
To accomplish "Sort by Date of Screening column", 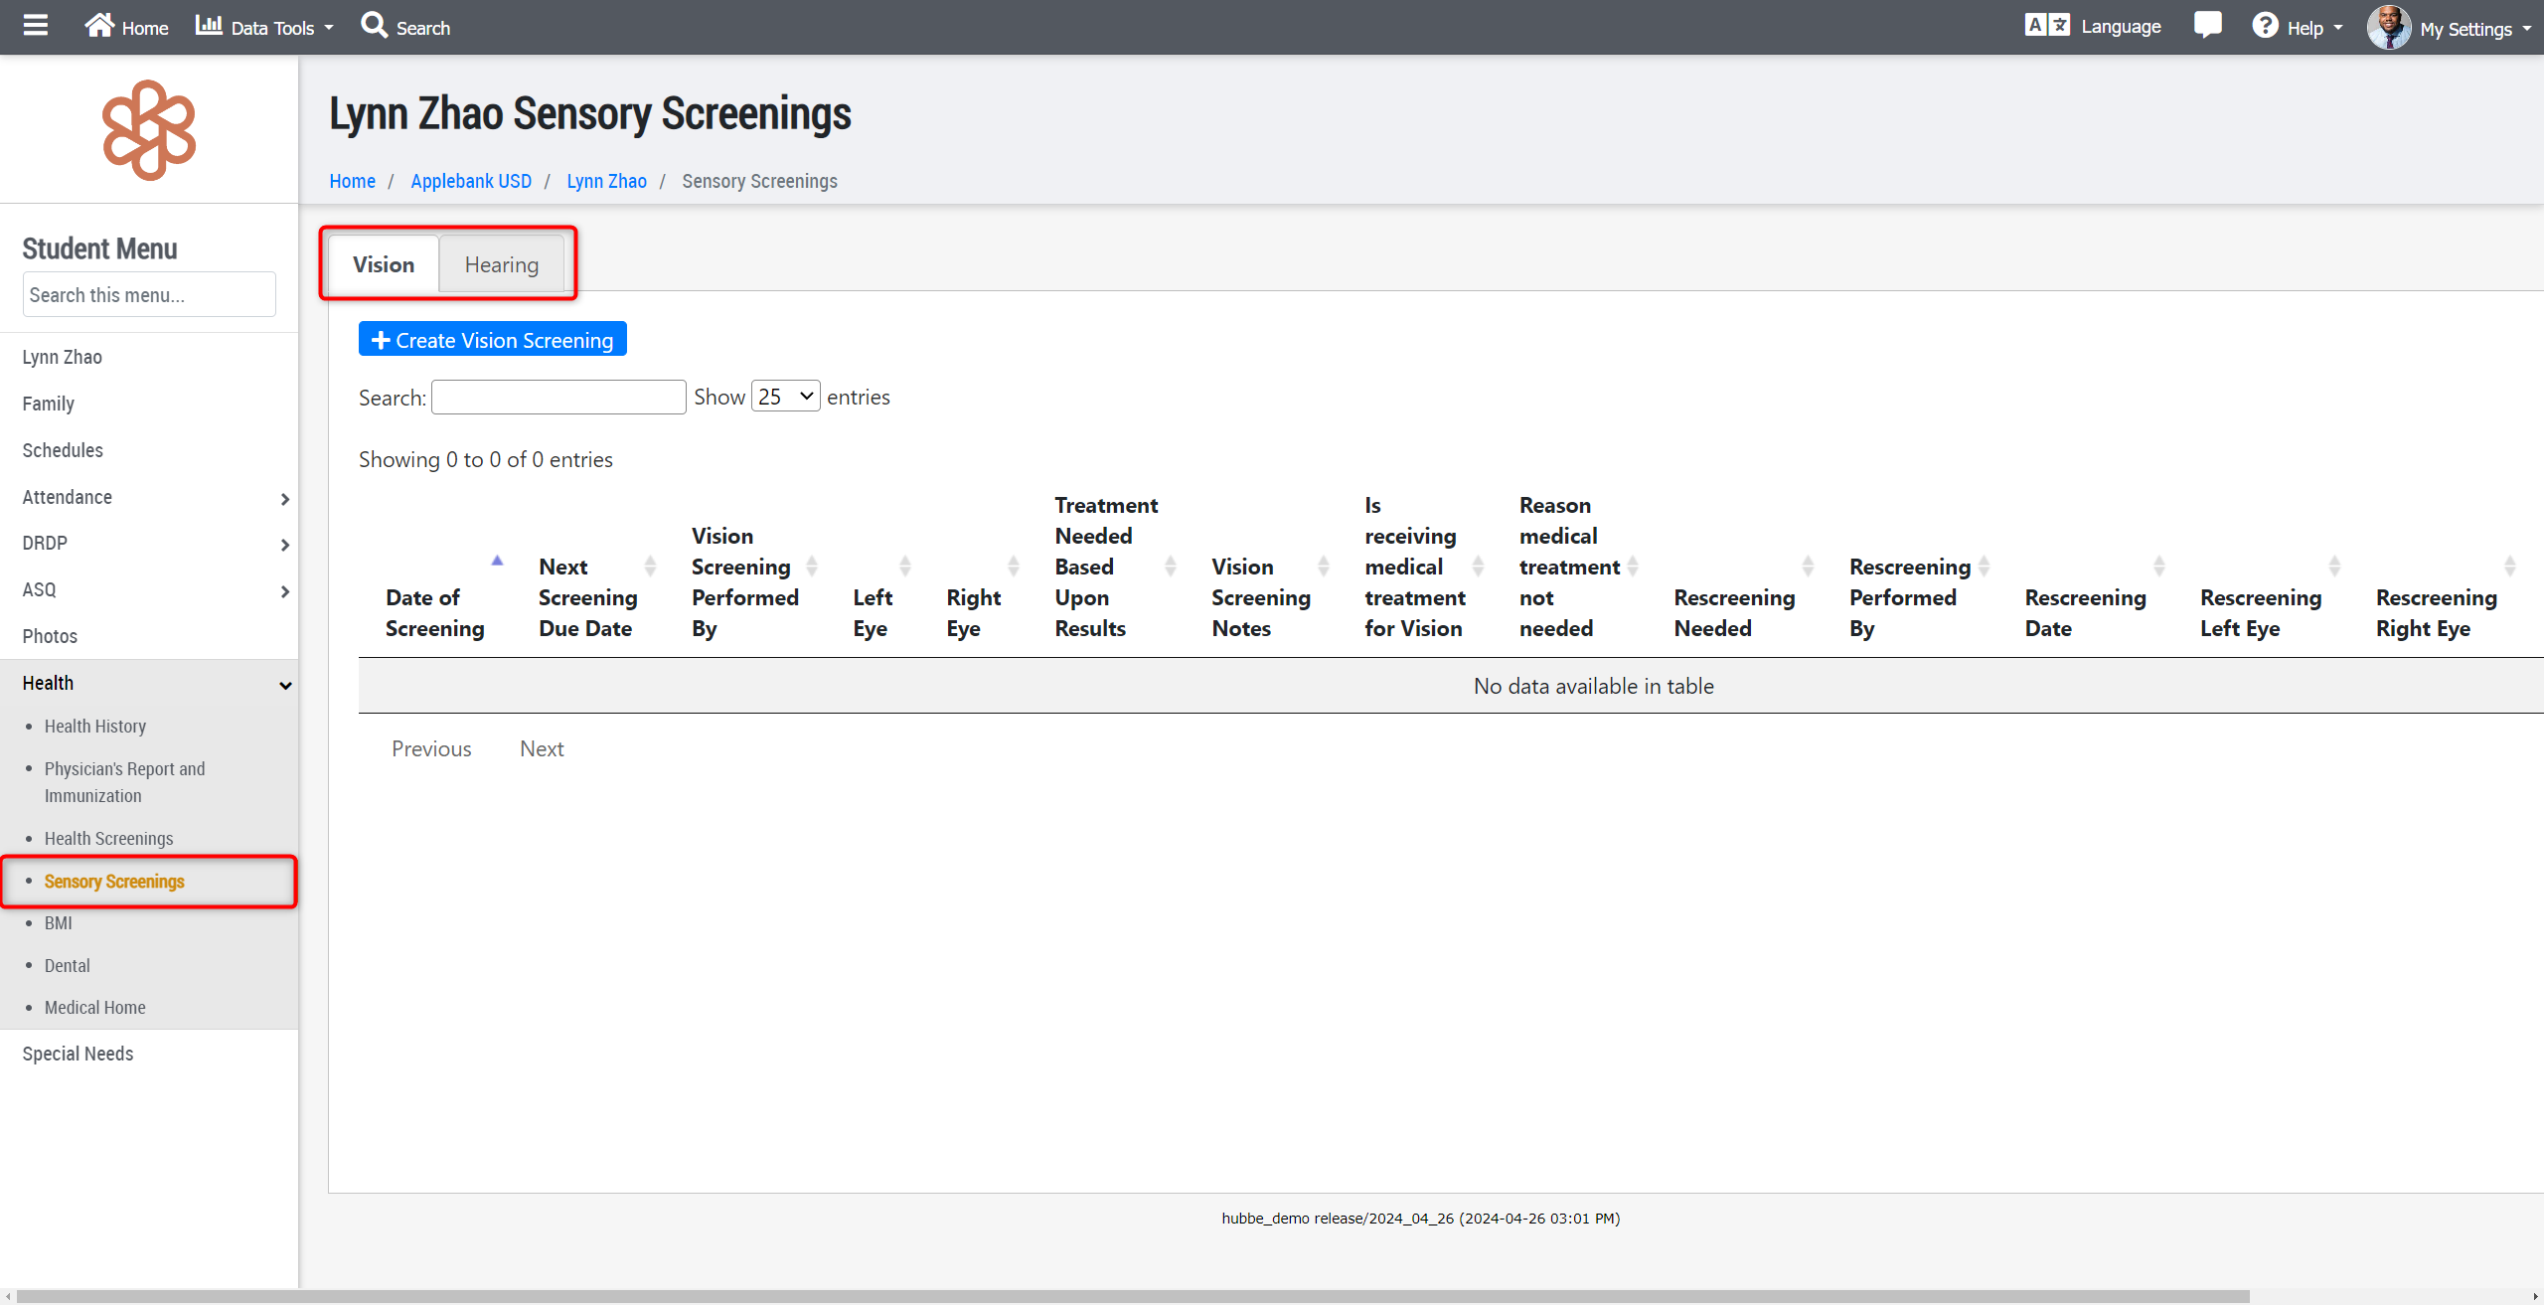I will (434, 612).
